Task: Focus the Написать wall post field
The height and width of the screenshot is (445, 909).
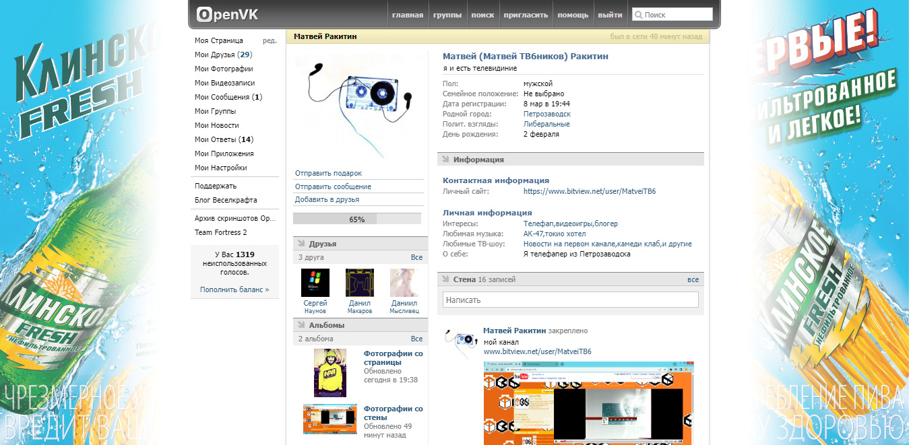Action: pos(570,300)
